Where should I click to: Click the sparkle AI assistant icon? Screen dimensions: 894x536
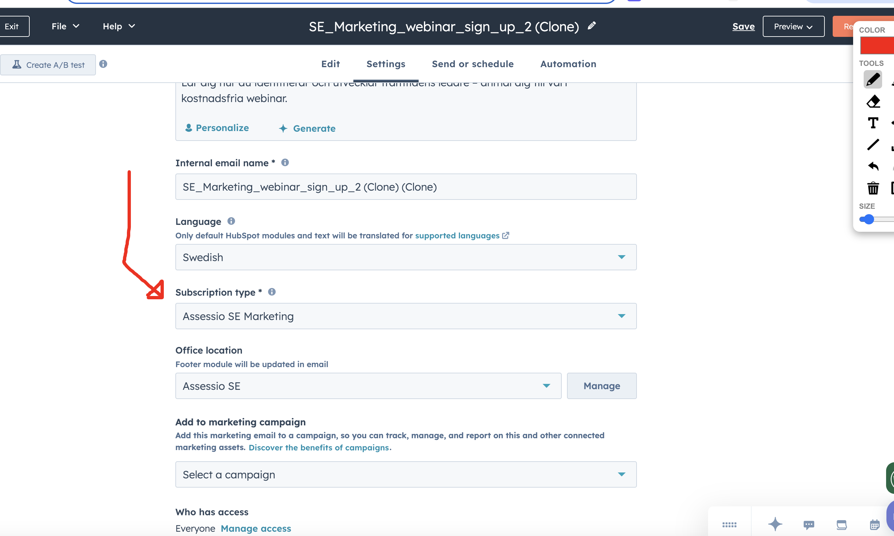click(x=775, y=524)
